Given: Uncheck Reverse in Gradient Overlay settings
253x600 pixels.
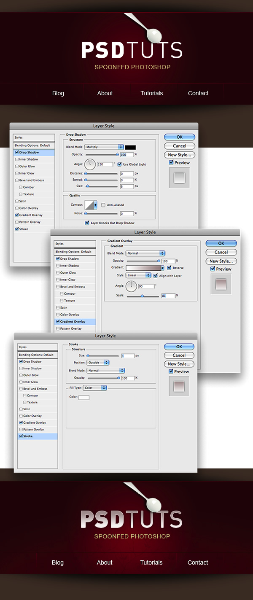Looking at the screenshot, I should (x=169, y=268).
